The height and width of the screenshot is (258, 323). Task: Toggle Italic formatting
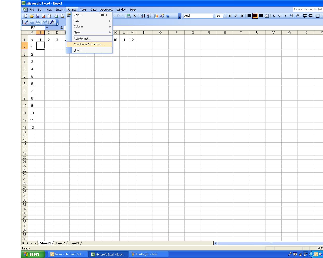(236, 16)
